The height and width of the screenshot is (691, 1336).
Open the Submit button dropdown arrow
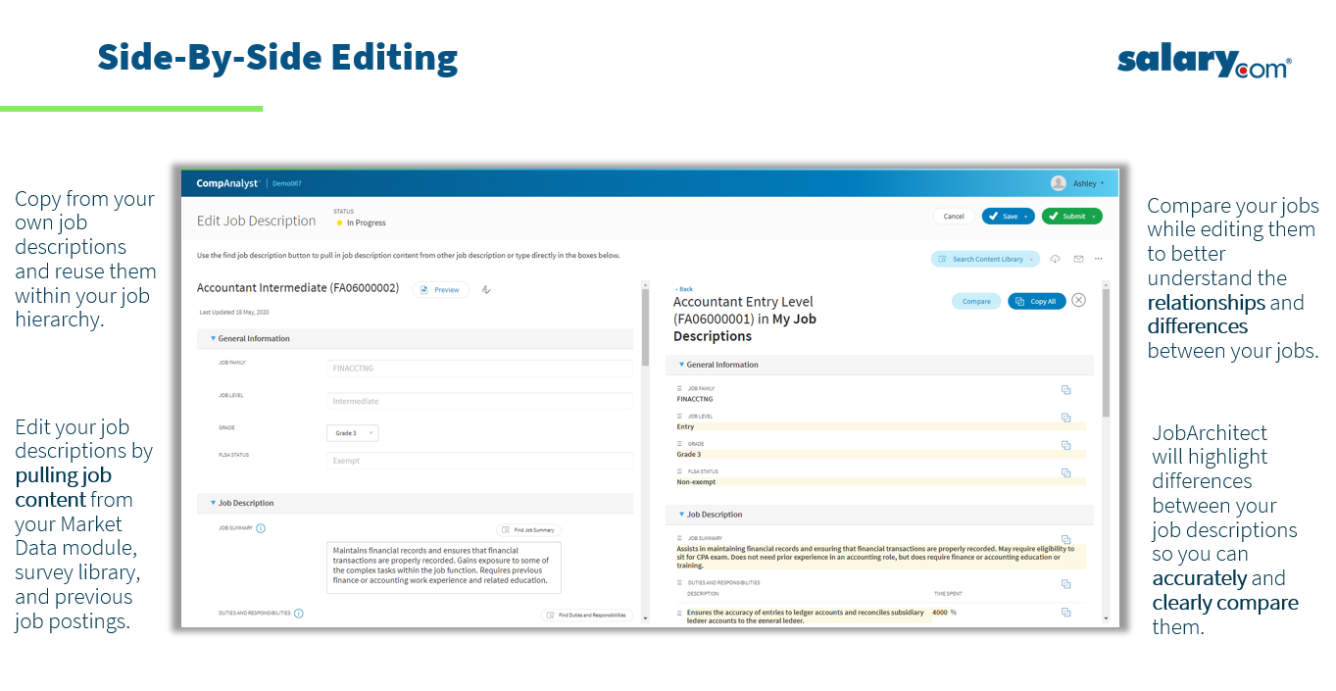(x=1092, y=217)
